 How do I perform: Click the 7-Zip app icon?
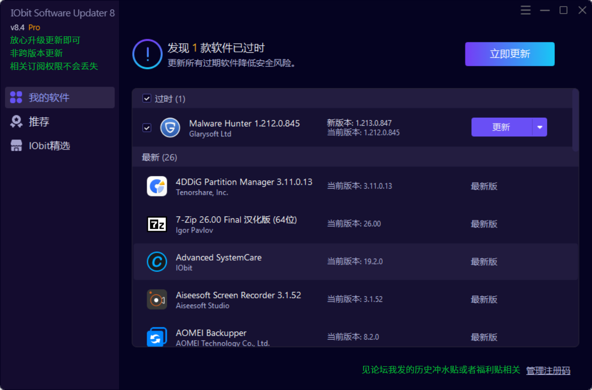click(x=157, y=224)
